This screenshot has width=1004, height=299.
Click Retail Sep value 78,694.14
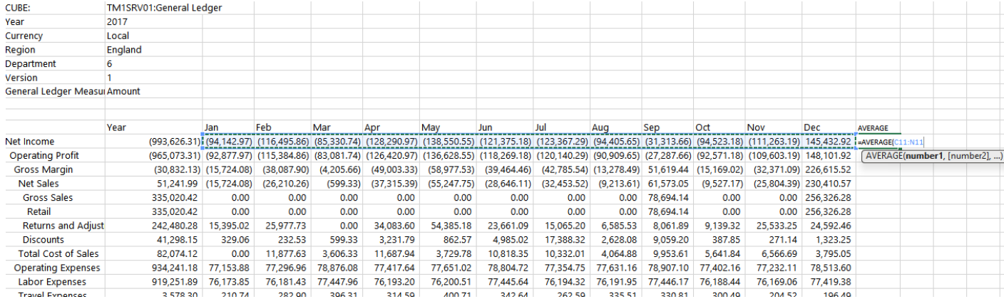pos(668,211)
